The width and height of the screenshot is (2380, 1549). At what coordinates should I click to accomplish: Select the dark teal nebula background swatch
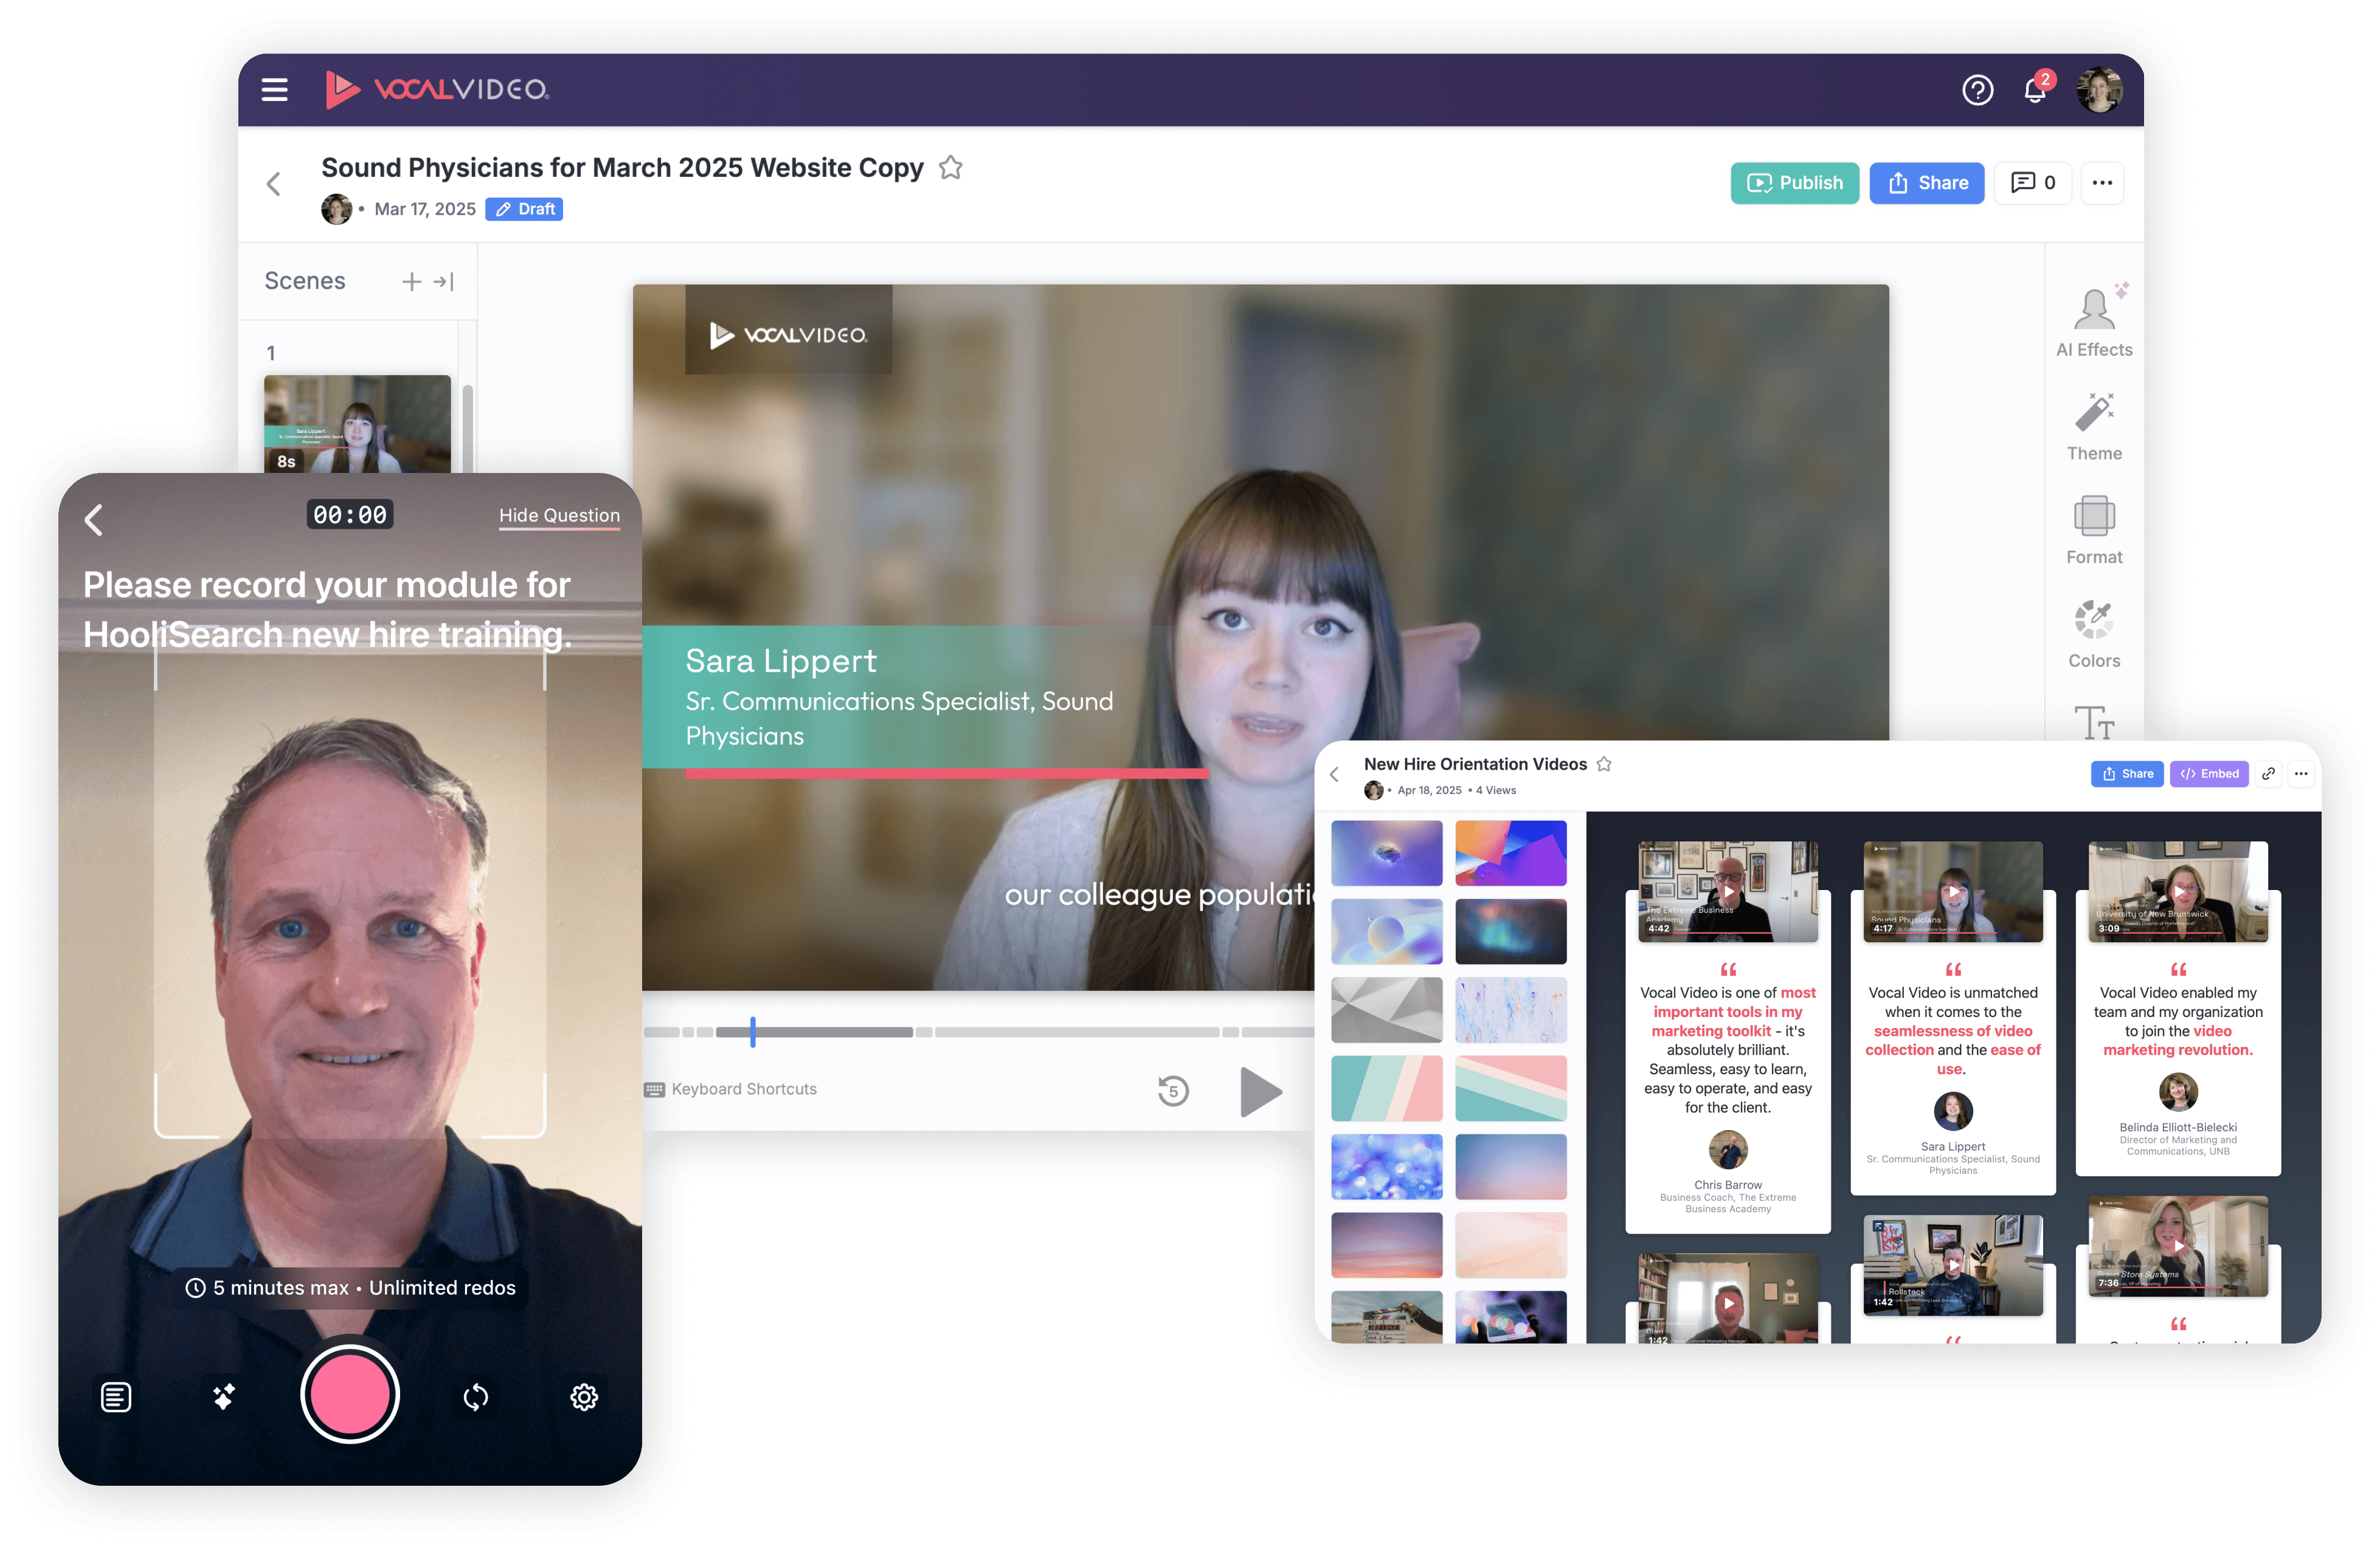pyautogui.click(x=1511, y=931)
